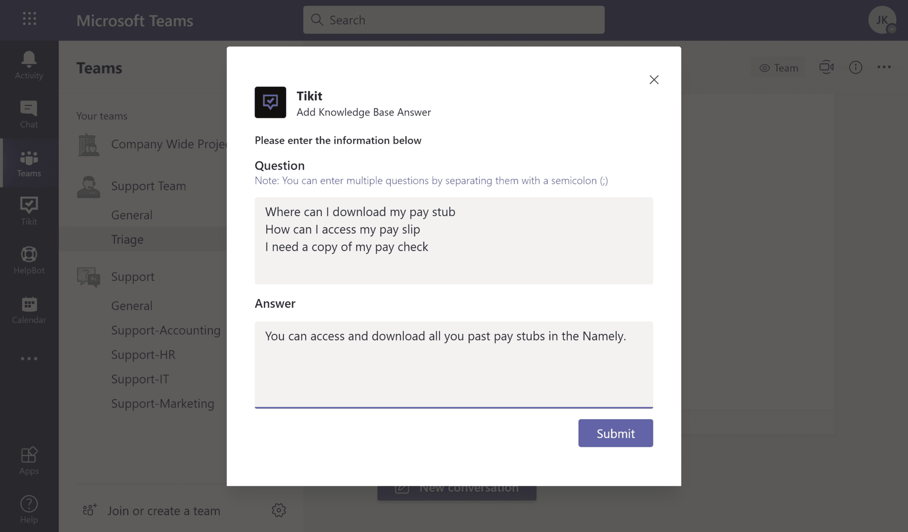This screenshot has height=532, width=908.
Task: Open the Support-Marketing channel
Action: click(x=163, y=403)
